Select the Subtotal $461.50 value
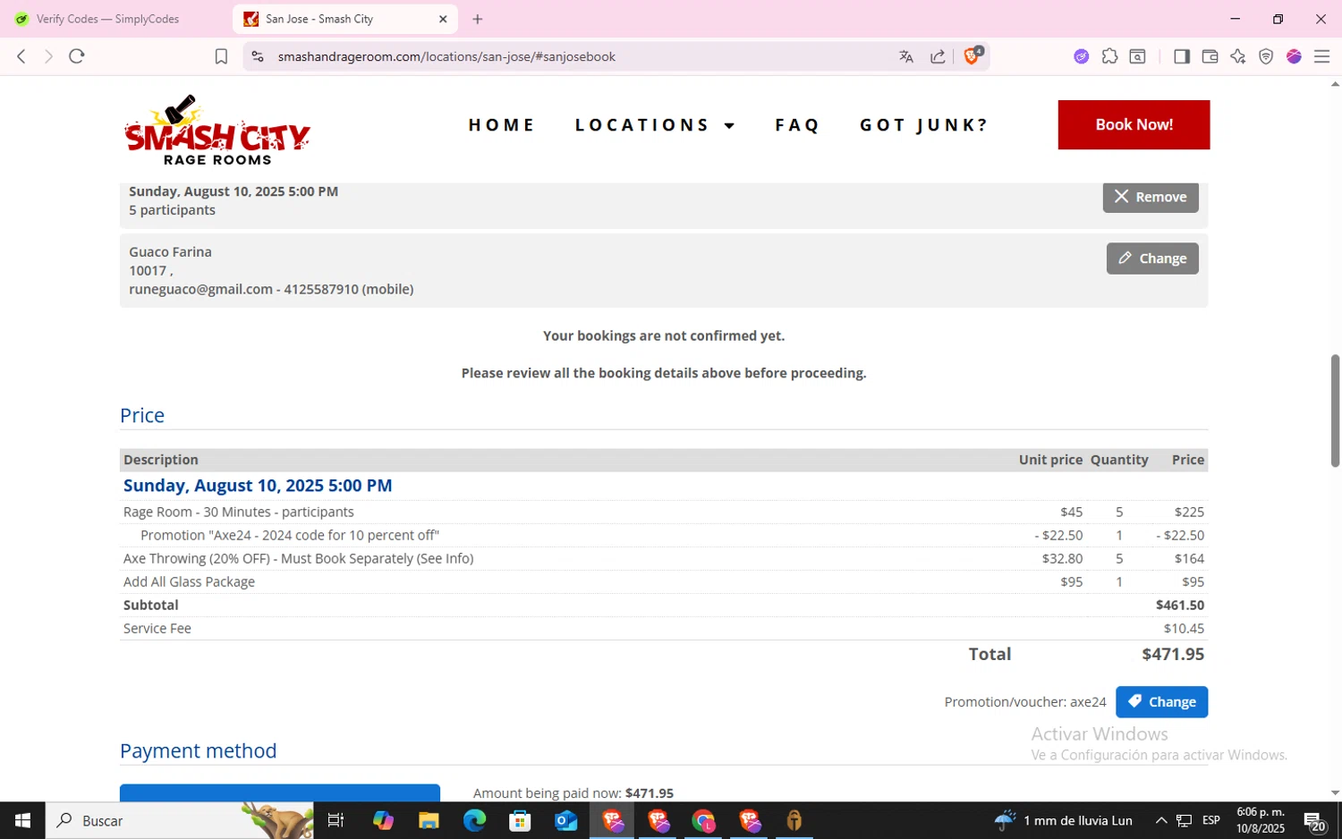Screen dimensions: 1342x839 tap(1180, 606)
